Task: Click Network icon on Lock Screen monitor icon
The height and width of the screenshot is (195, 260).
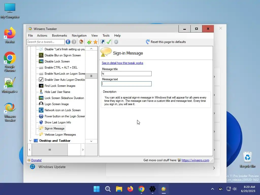Action: 41,110
